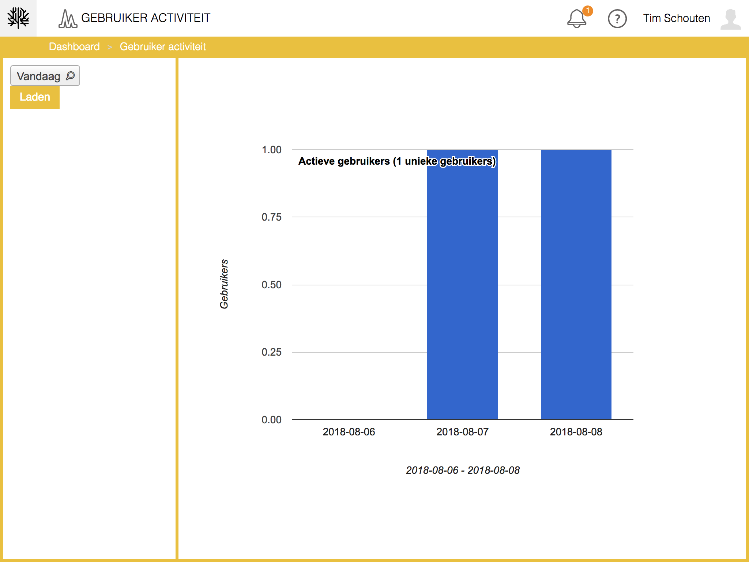The image size is (749, 562).
Task: Open the notifications bell
Action: [x=576, y=19]
